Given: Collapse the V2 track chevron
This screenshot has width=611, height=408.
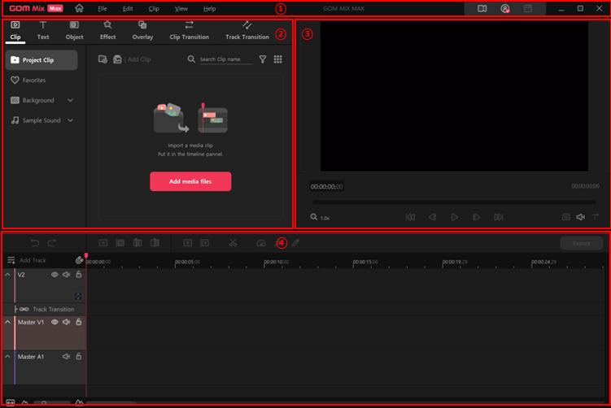Looking at the screenshot, I should pyautogui.click(x=8, y=275).
